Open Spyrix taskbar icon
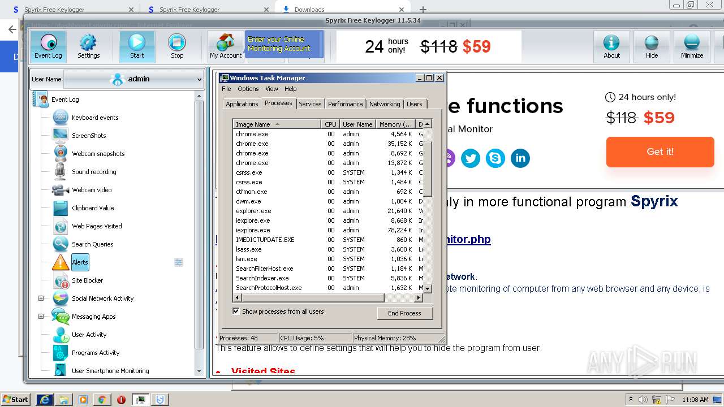This screenshot has width=724, height=407. click(x=160, y=400)
